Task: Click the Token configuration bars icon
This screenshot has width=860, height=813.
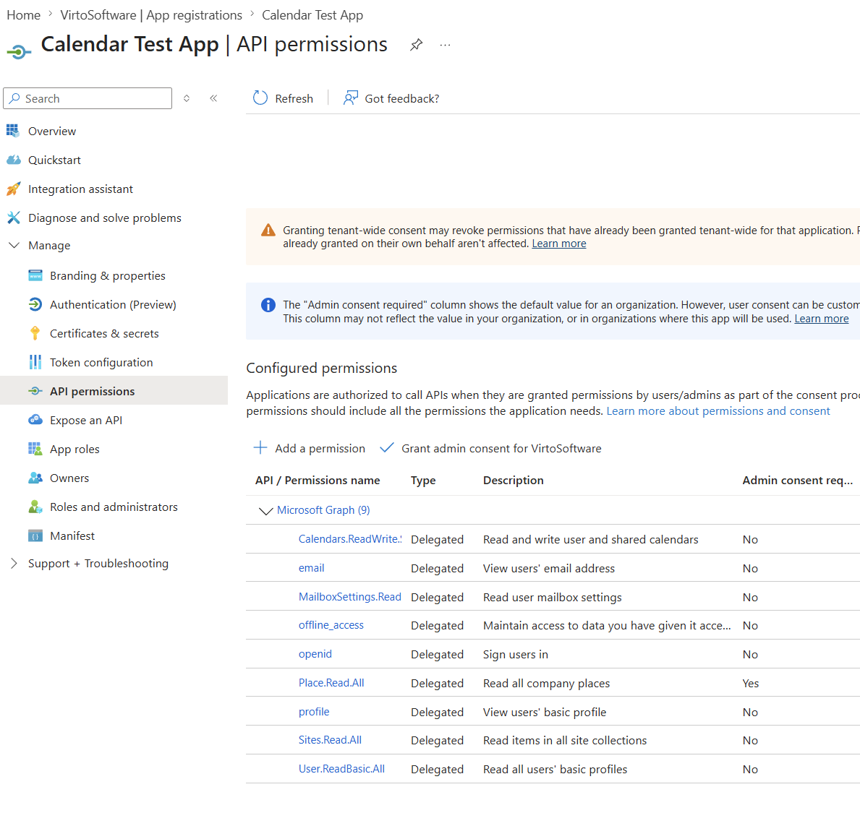Action: [35, 362]
